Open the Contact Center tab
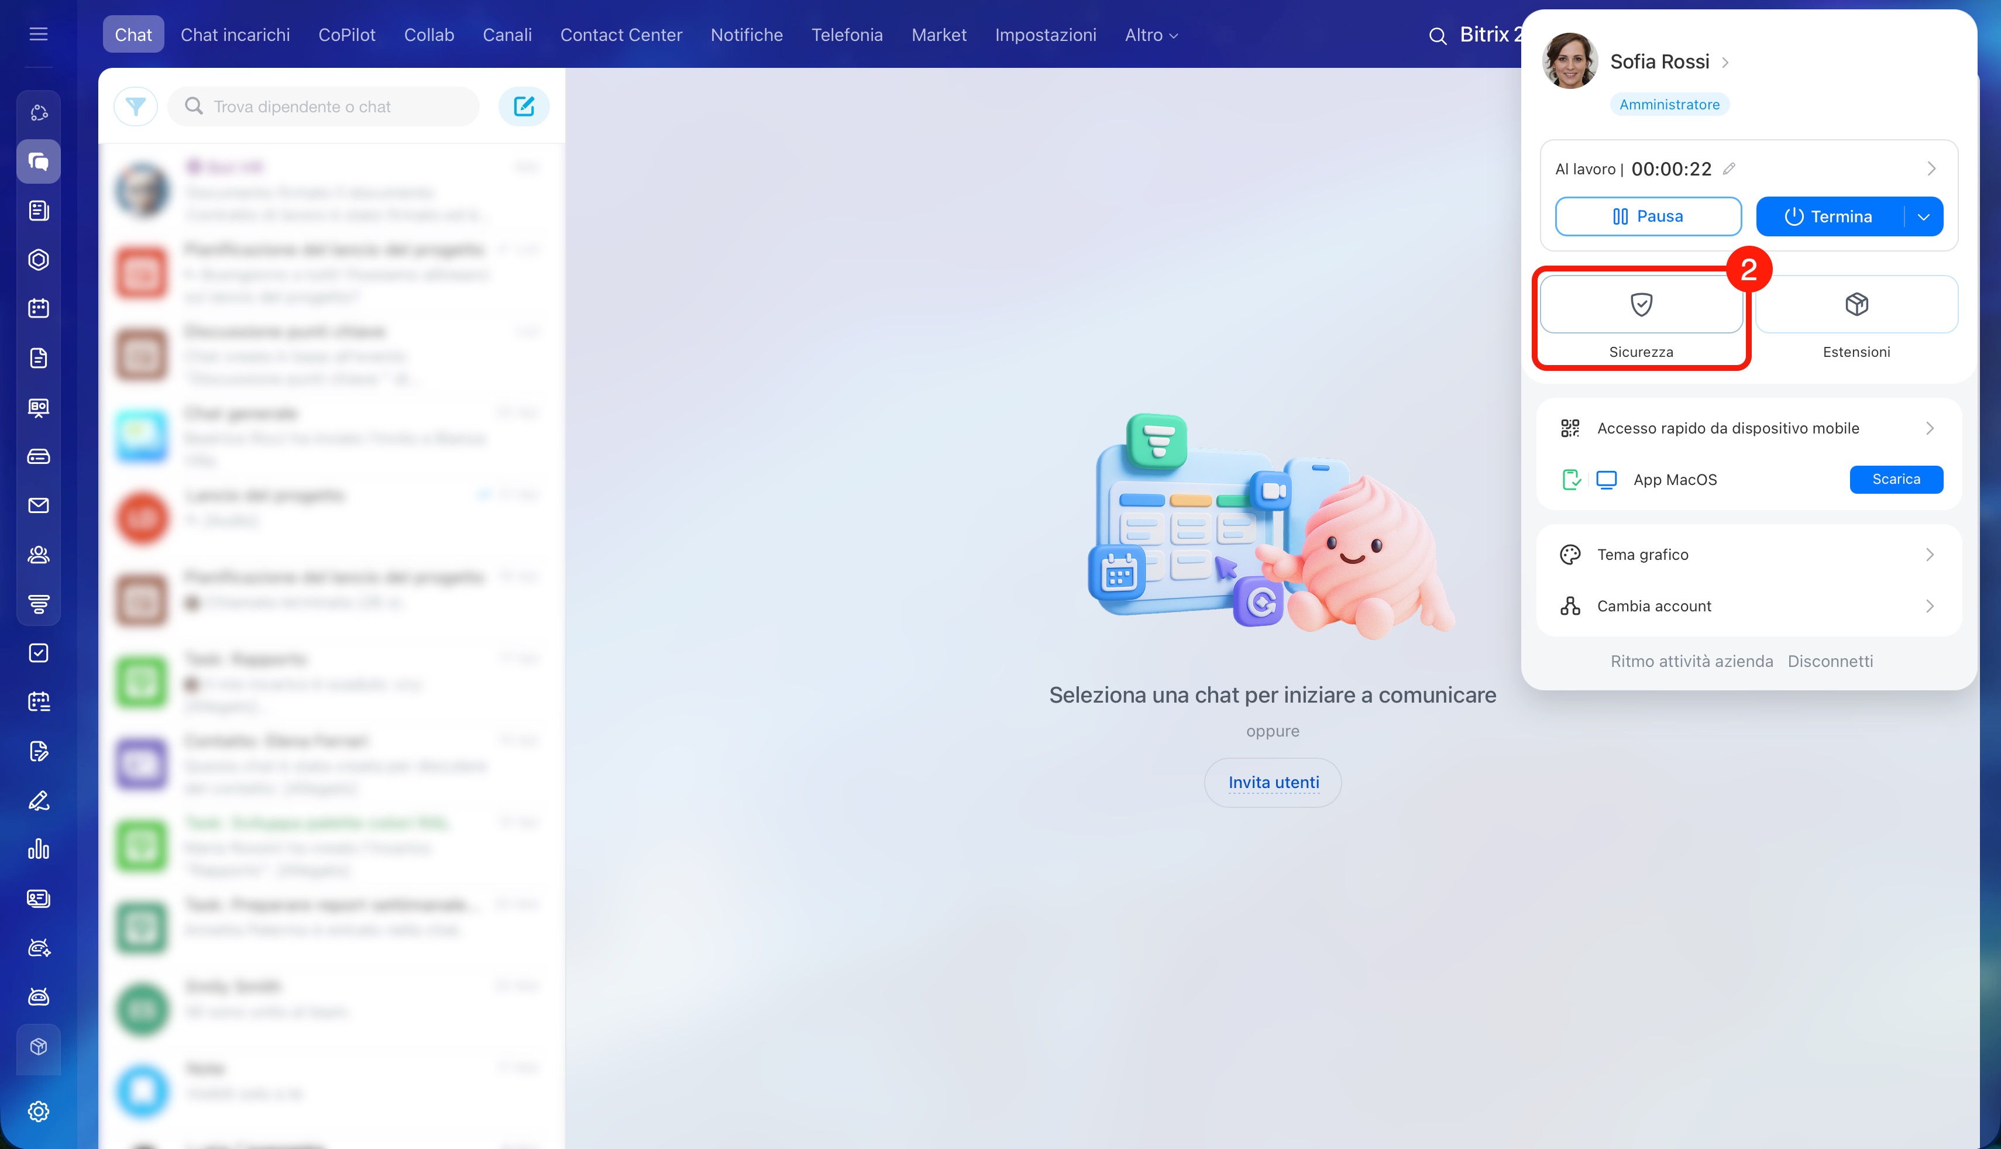This screenshot has height=1149, width=2001. [621, 35]
